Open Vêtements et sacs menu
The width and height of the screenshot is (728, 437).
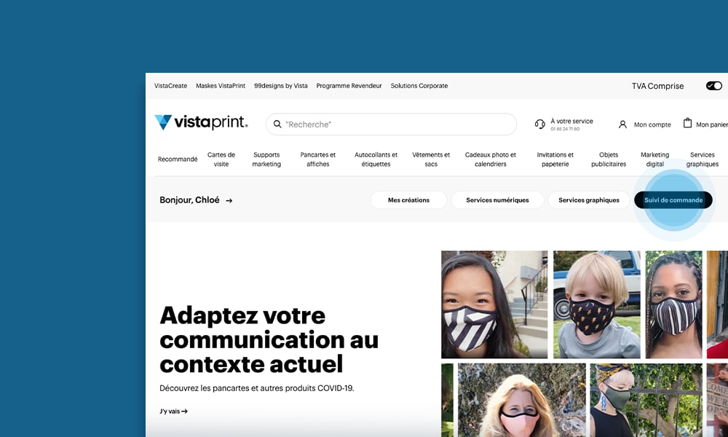(x=431, y=160)
